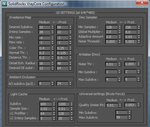Click Brute Force Min Subdivs field showing 1

122,112
